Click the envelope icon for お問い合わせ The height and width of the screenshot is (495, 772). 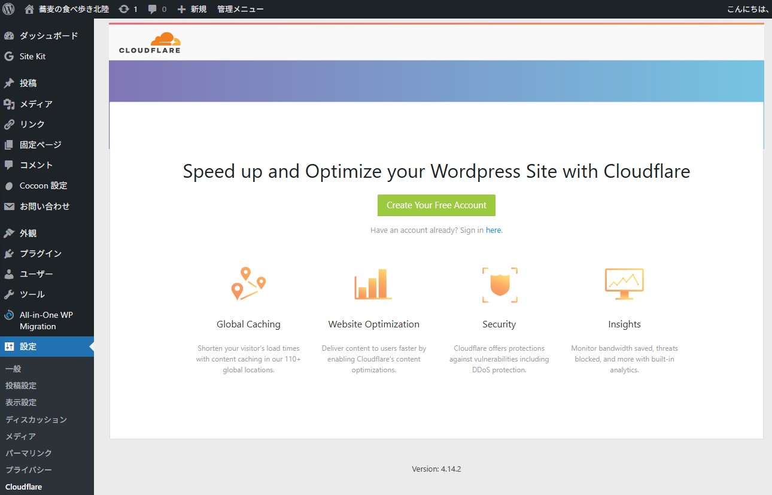click(x=9, y=206)
